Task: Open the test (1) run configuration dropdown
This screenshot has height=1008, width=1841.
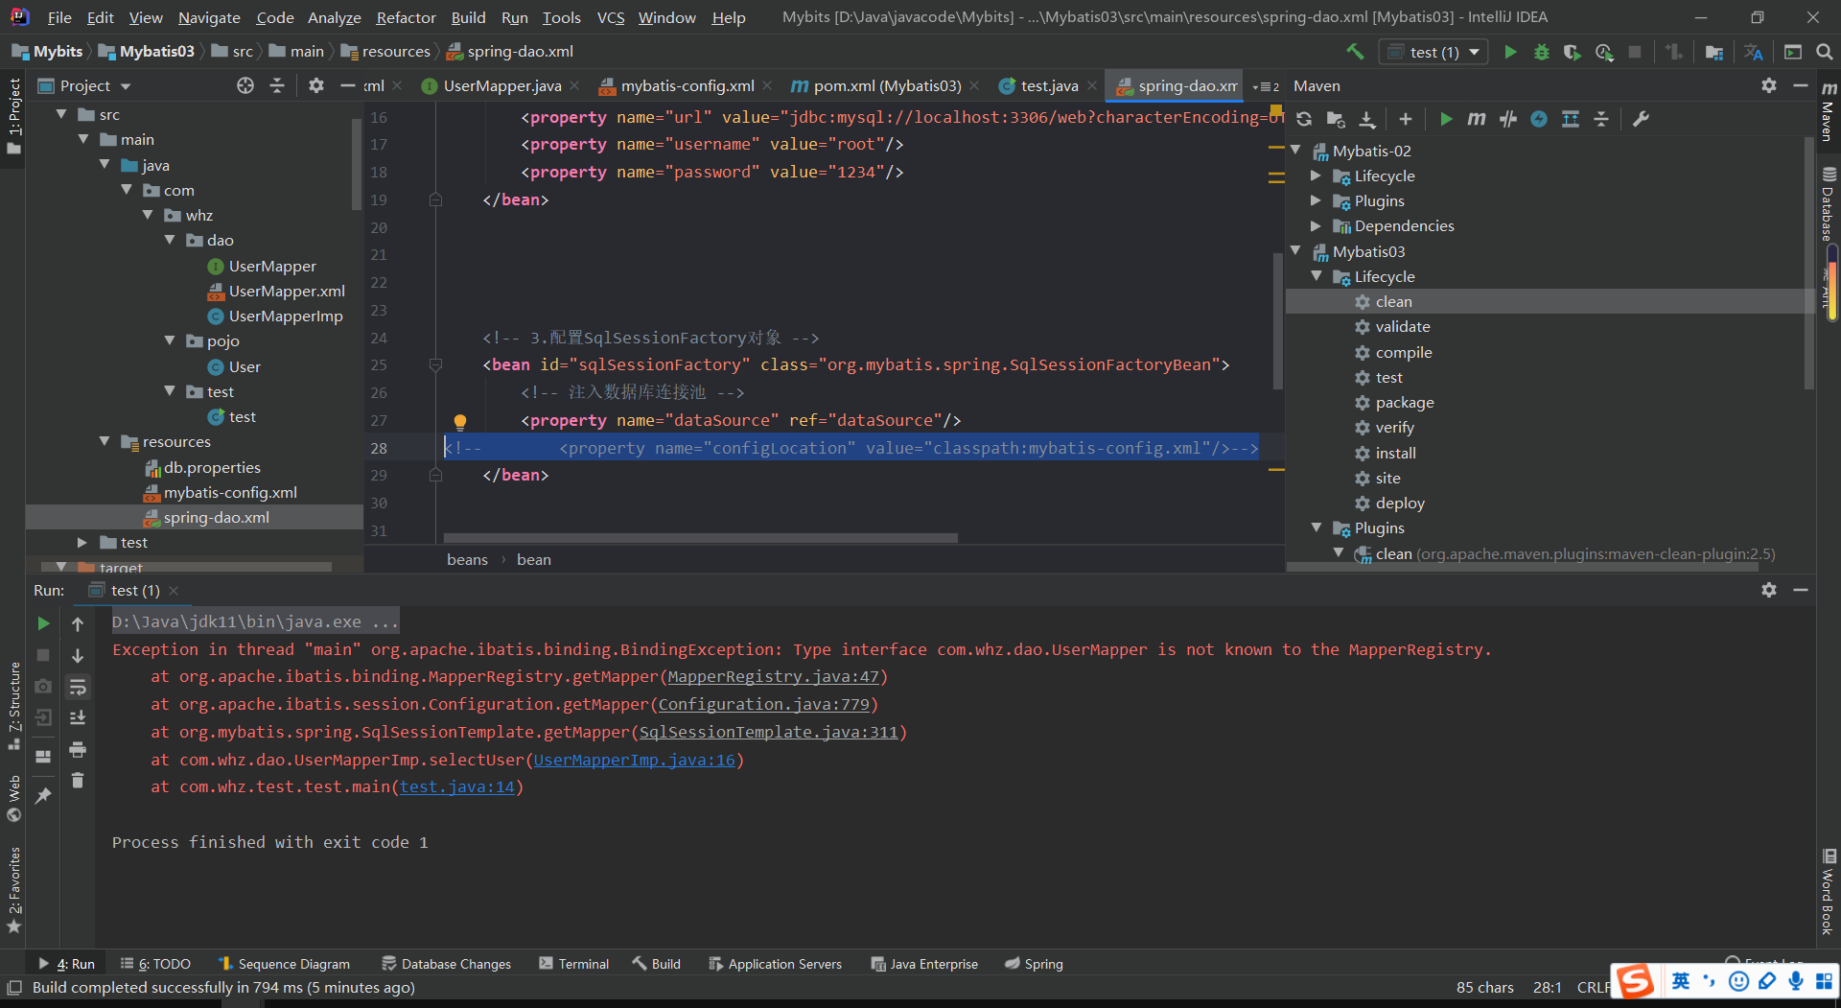Action: [x=1433, y=52]
